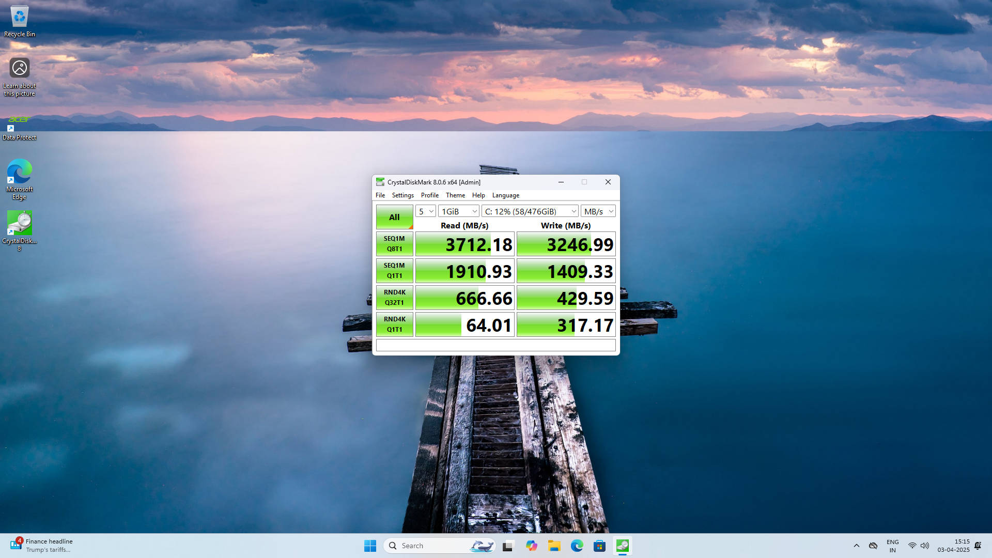This screenshot has height=558, width=992.
Task: Click the 3712.18 read result
Action: (465, 244)
